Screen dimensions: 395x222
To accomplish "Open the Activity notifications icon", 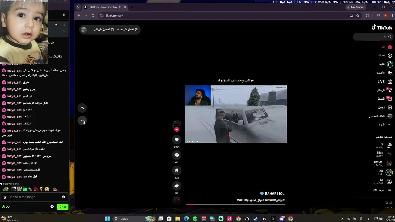I will click(389, 99).
